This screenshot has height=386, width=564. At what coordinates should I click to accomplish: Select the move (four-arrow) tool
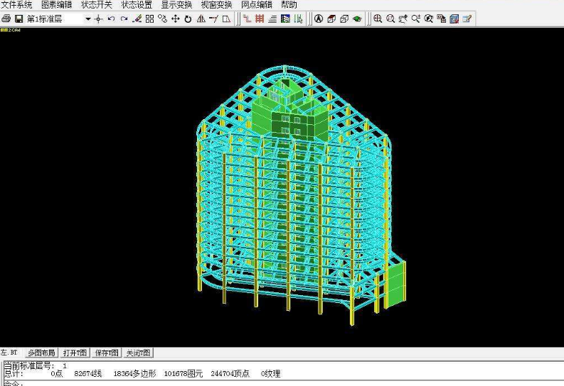[x=176, y=18]
